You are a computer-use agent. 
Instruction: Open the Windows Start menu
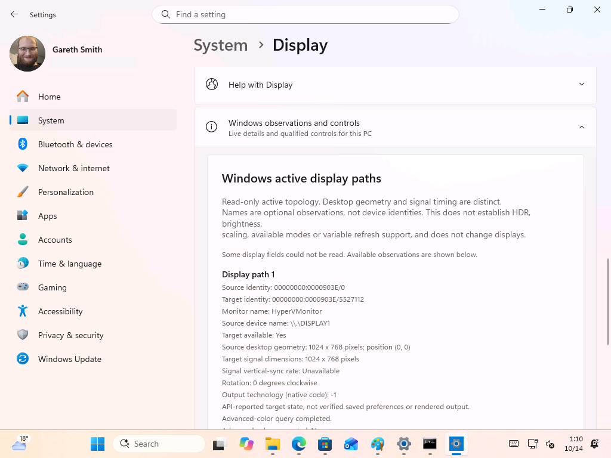(x=97, y=444)
